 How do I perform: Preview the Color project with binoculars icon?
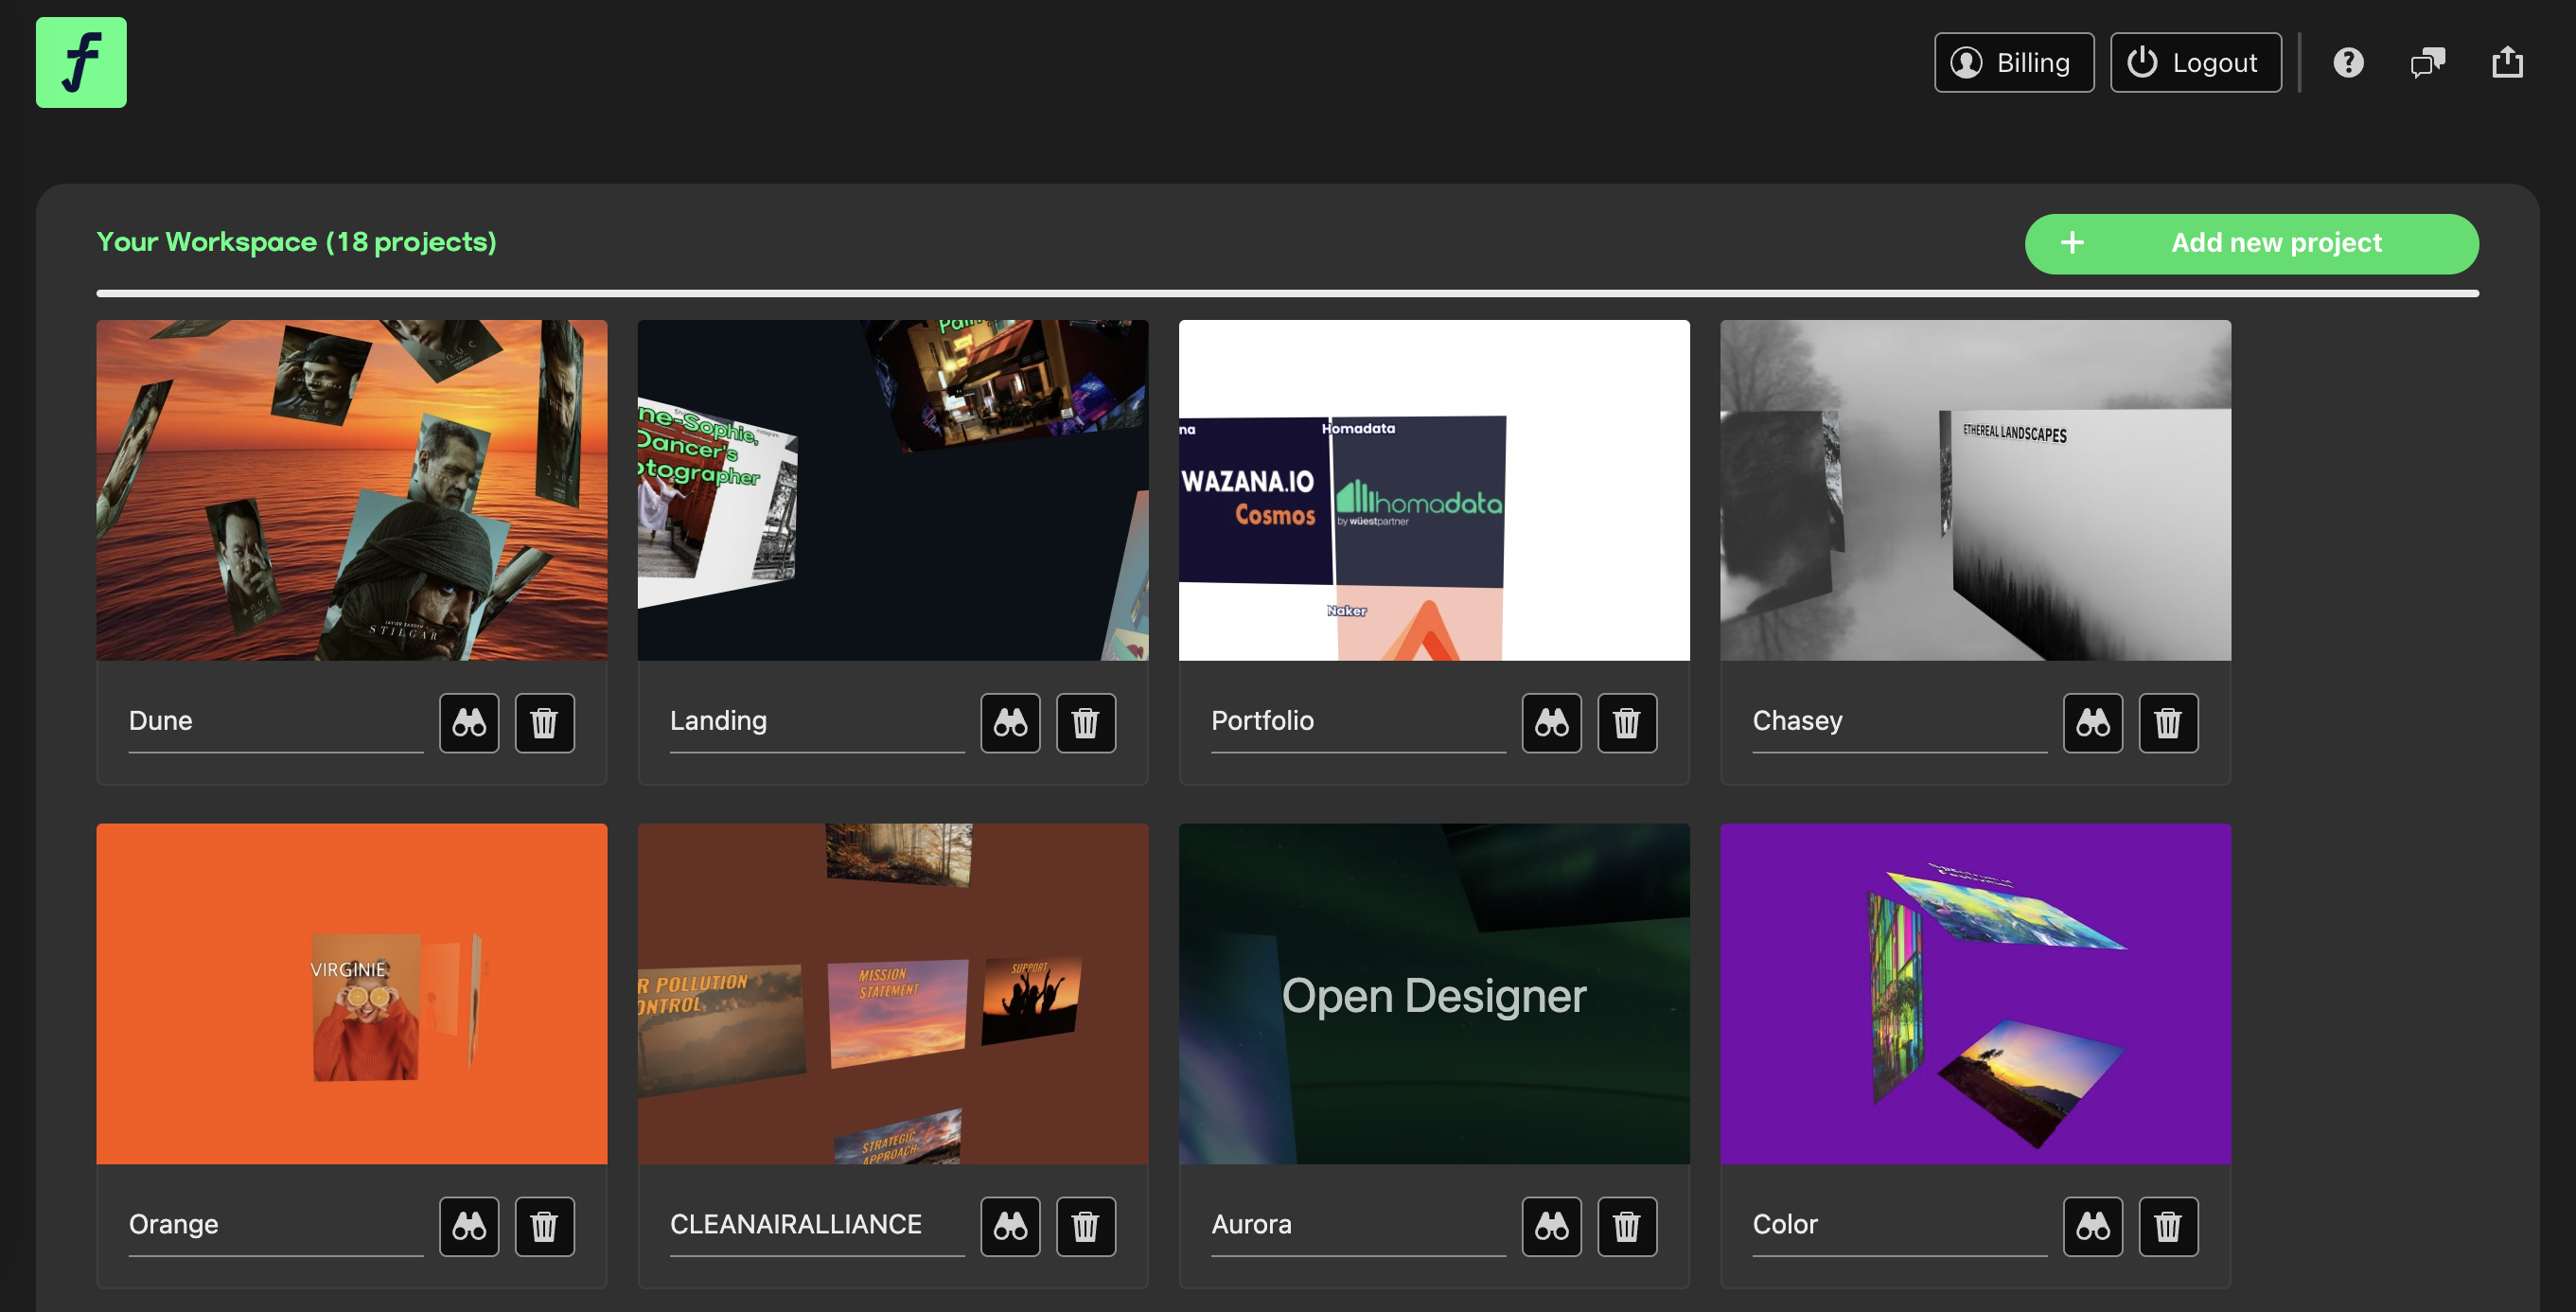click(x=2094, y=1226)
